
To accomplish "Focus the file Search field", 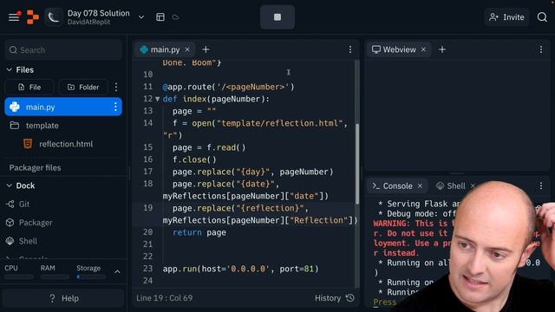I will point(63,50).
